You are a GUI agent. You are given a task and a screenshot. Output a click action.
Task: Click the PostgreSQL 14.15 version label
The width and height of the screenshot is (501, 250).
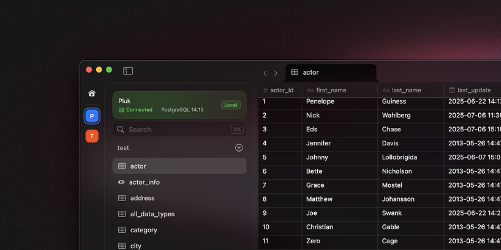click(182, 110)
